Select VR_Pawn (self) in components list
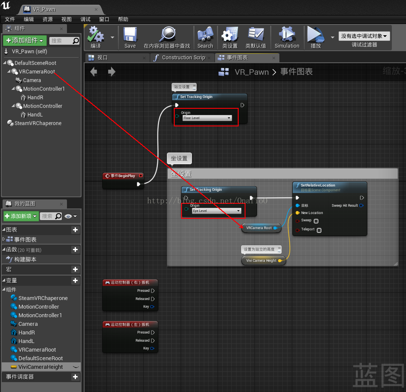Image resolution: width=406 pixels, height=392 pixels. (29, 51)
